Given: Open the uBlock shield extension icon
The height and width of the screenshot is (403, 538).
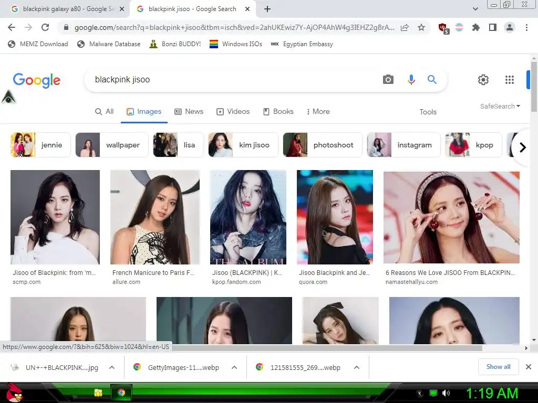Looking at the screenshot, I should pyautogui.click(x=443, y=28).
